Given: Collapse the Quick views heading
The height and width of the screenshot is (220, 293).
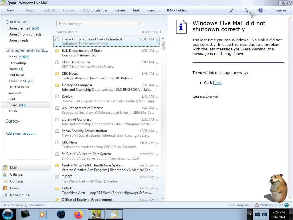Looking at the screenshot, I should [16, 22].
